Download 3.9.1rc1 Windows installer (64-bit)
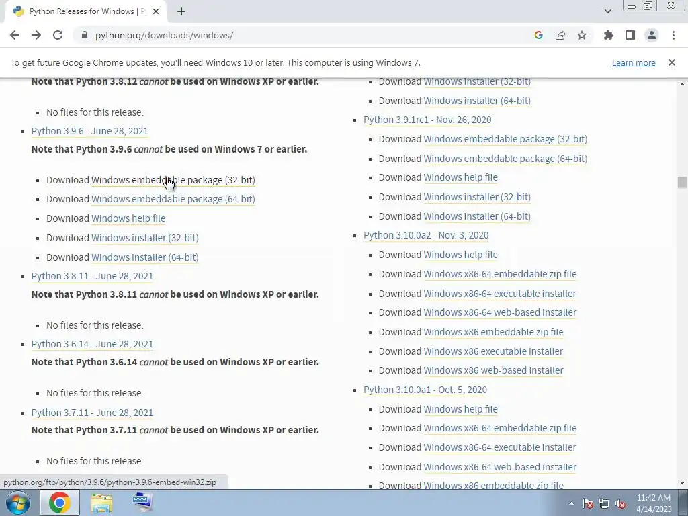The image size is (688, 516). point(477,216)
